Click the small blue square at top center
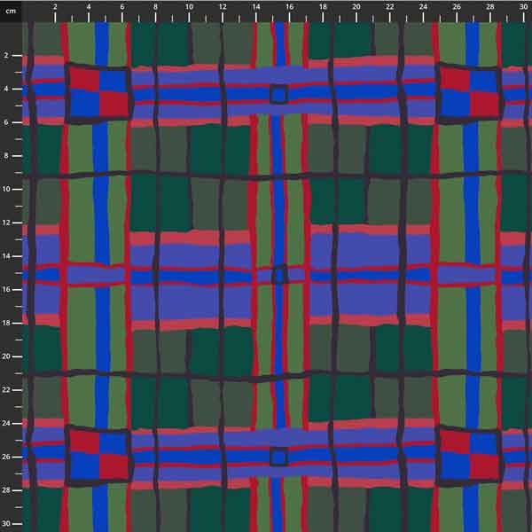This screenshot has width=532, height=532. [279, 94]
